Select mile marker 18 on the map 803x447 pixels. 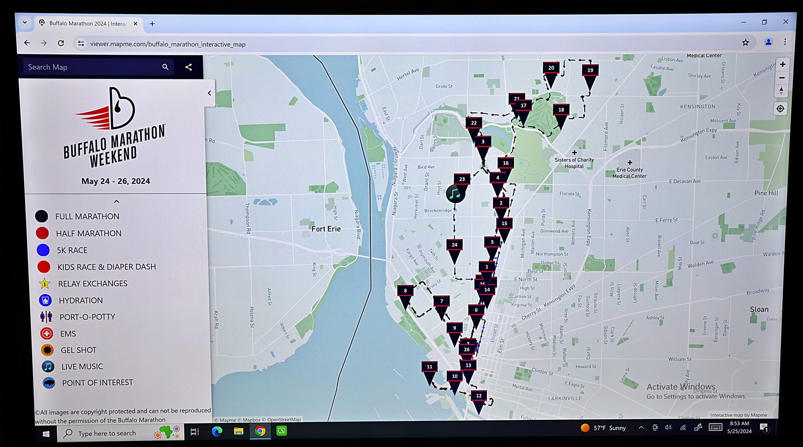[561, 116]
